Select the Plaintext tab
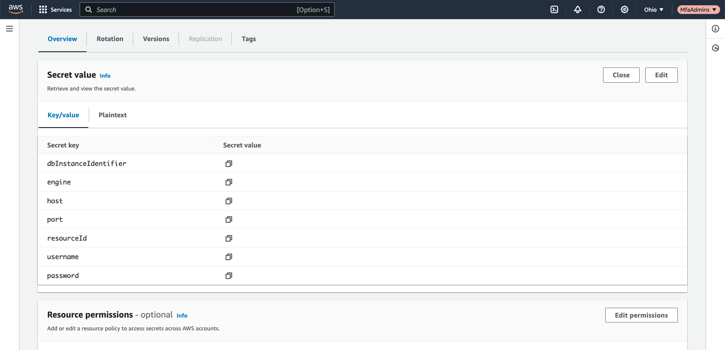 pos(113,115)
